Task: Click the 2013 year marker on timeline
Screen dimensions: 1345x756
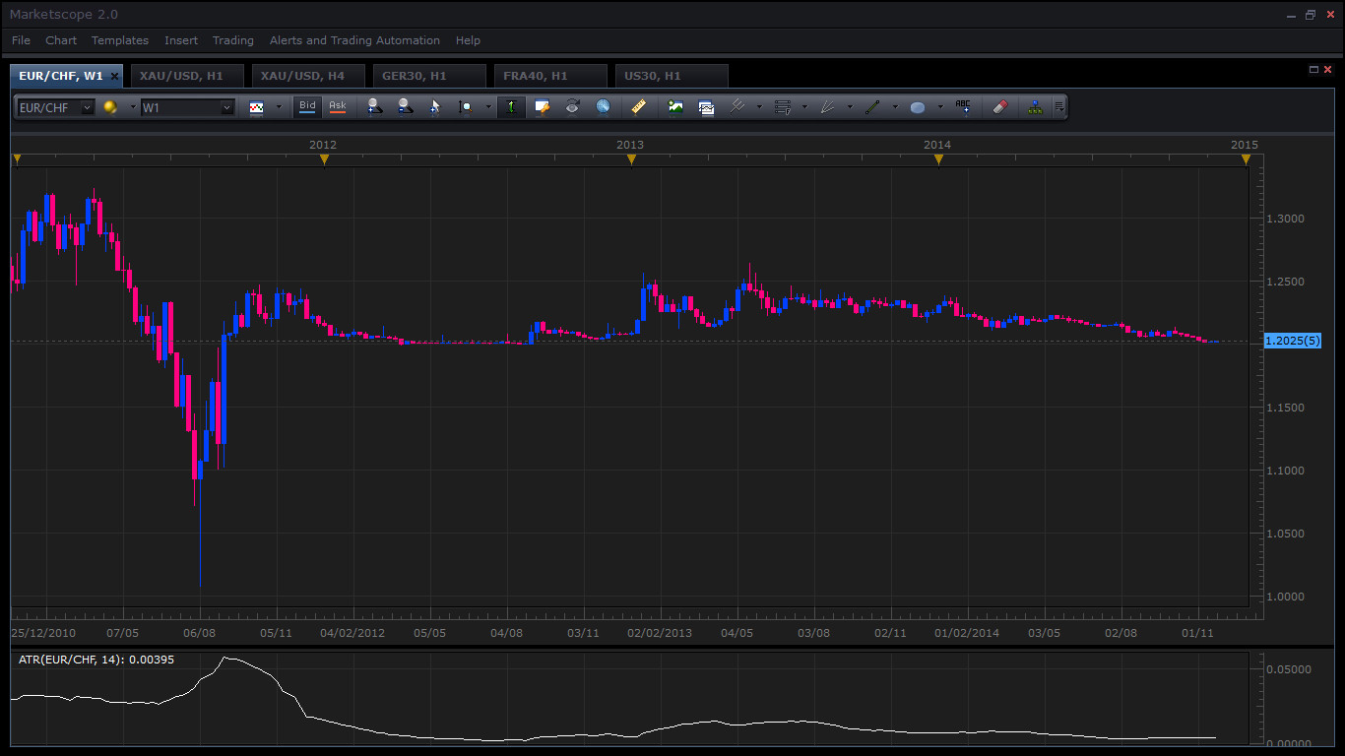Action: tap(631, 158)
